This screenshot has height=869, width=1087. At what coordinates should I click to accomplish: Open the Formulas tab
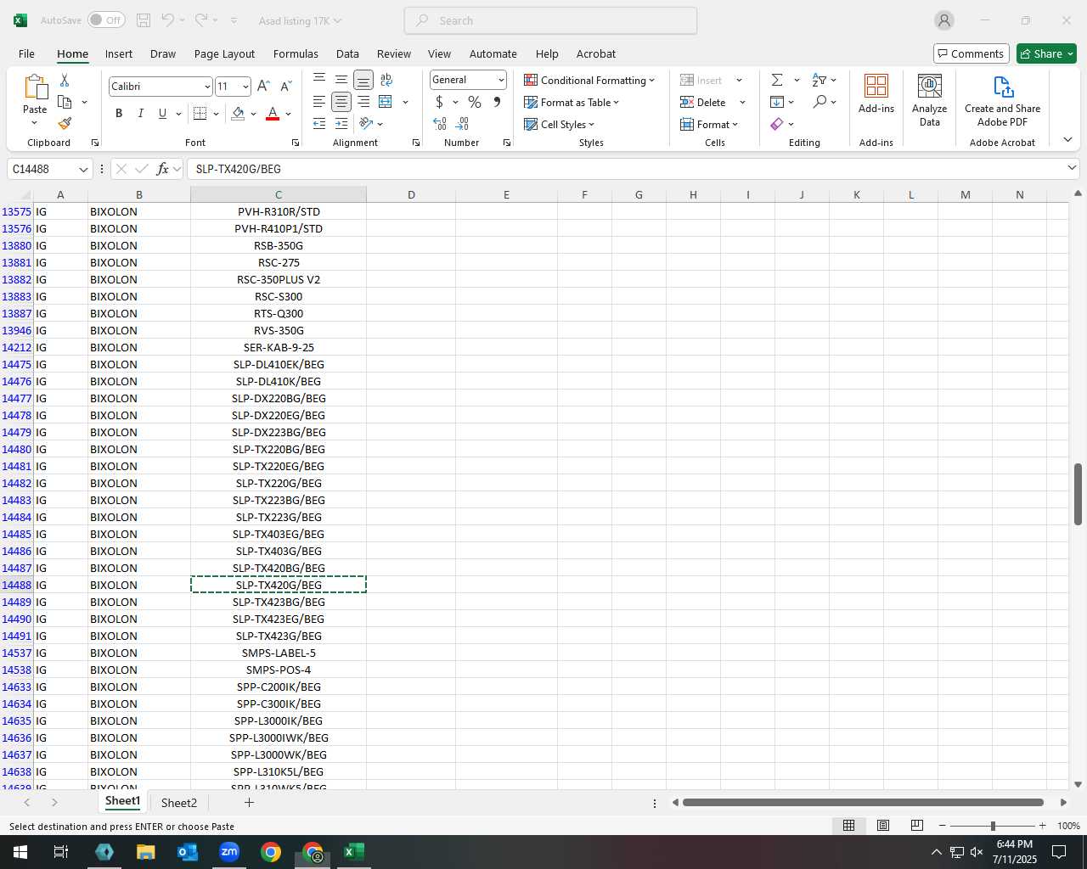click(x=296, y=53)
